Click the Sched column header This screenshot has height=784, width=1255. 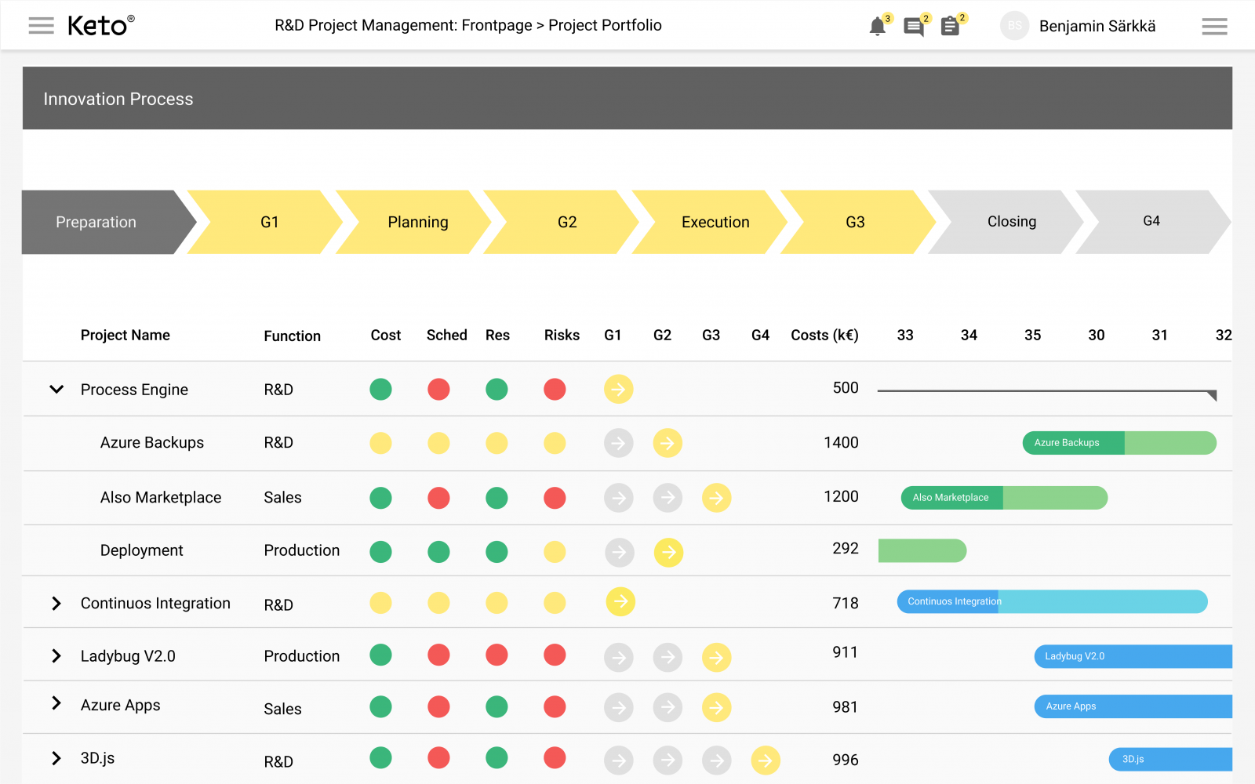446,335
